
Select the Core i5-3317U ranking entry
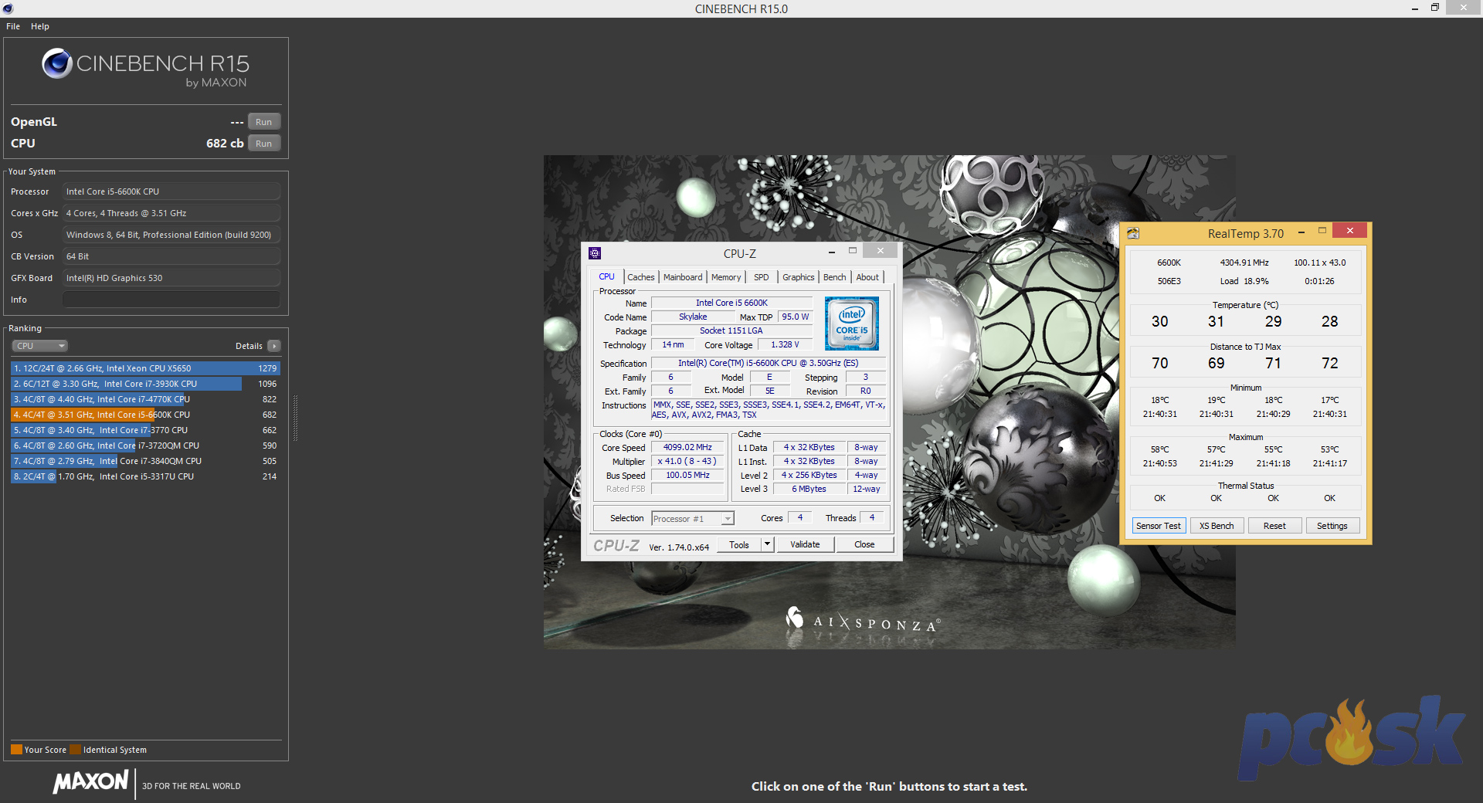click(x=145, y=476)
